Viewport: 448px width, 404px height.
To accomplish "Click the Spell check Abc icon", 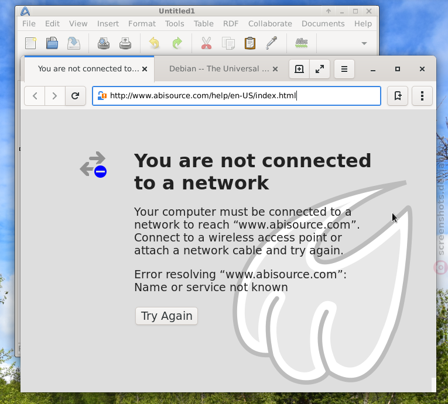I will pos(302,43).
